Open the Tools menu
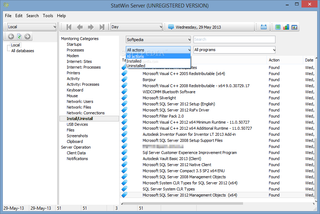Viewport: 320px width, 214px height. 48,16
